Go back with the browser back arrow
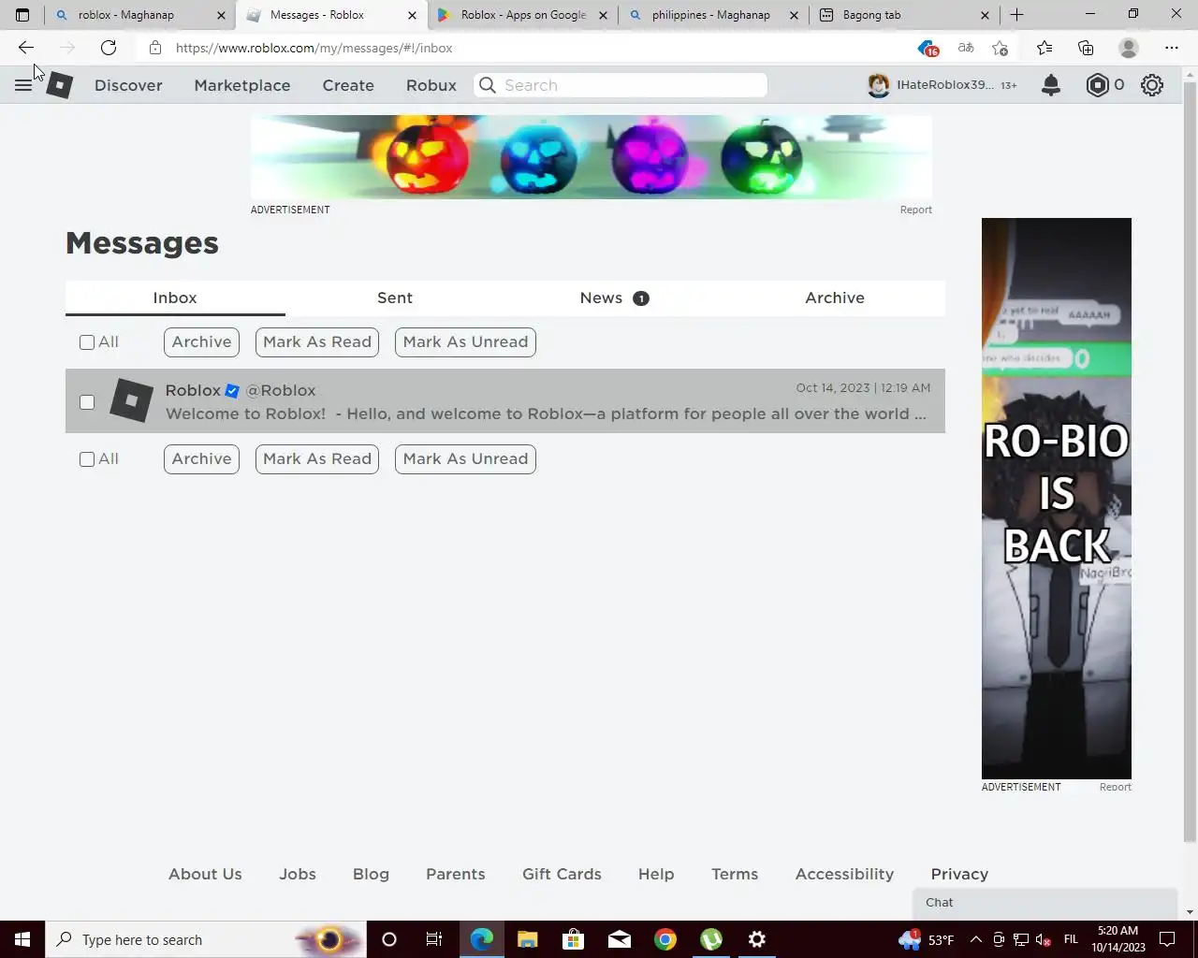This screenshot has height=958, width=1198. [x=26, y=48]
